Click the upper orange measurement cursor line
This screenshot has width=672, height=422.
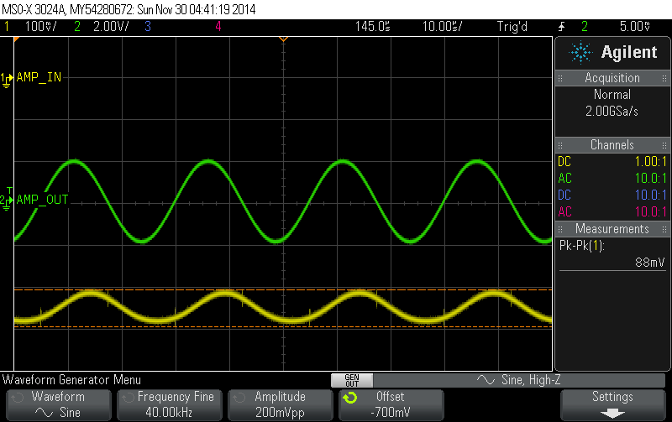pyautogui.click(x=283, y=289)
